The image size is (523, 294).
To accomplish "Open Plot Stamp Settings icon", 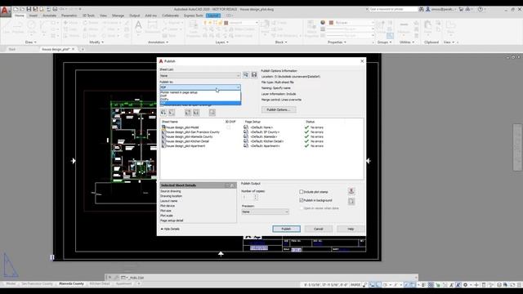I will click(351, 191).
